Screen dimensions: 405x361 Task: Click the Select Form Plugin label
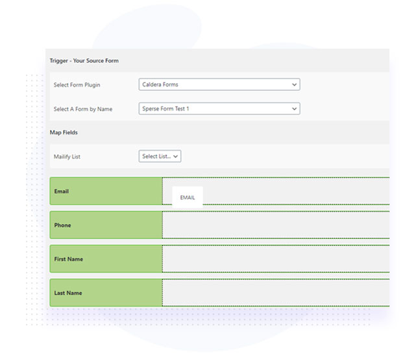[77, 85]
